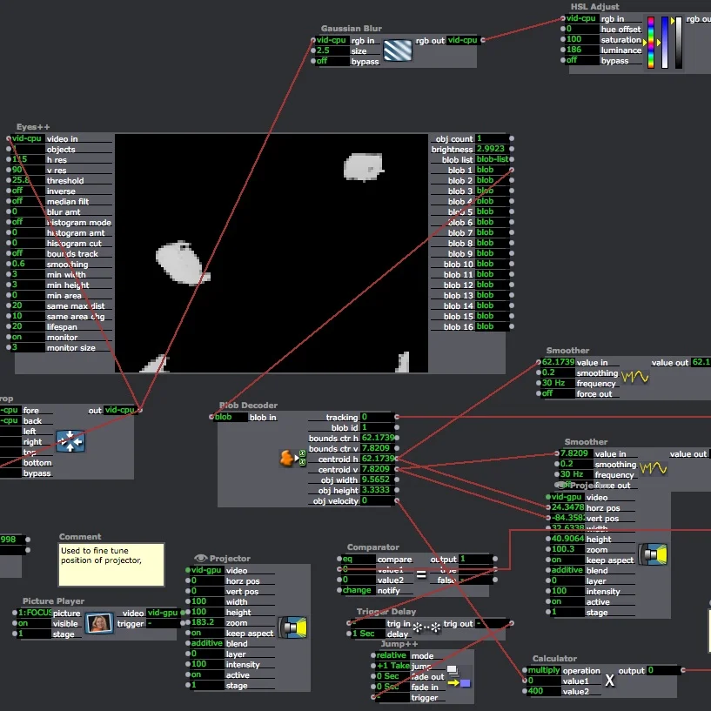Open the Jump++ mode 'relative' value
The height and width of the screenshot is (711, 711).
click(392, 655)
